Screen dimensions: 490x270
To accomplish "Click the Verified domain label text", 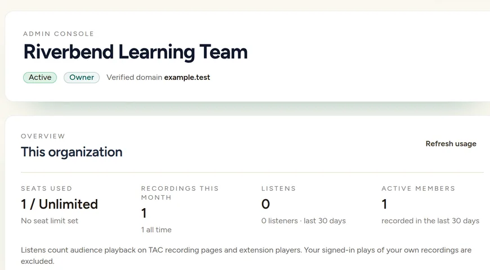I will [135, 78].
